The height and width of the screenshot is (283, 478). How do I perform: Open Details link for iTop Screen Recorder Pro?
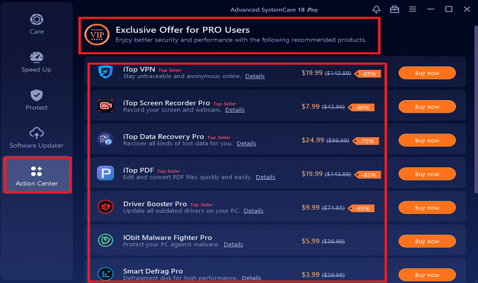[x=235, y=110]
